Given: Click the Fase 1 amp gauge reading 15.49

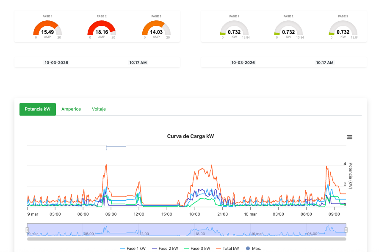Looking at the screenshot, I should pyautogui.click(x=47, y=29).
